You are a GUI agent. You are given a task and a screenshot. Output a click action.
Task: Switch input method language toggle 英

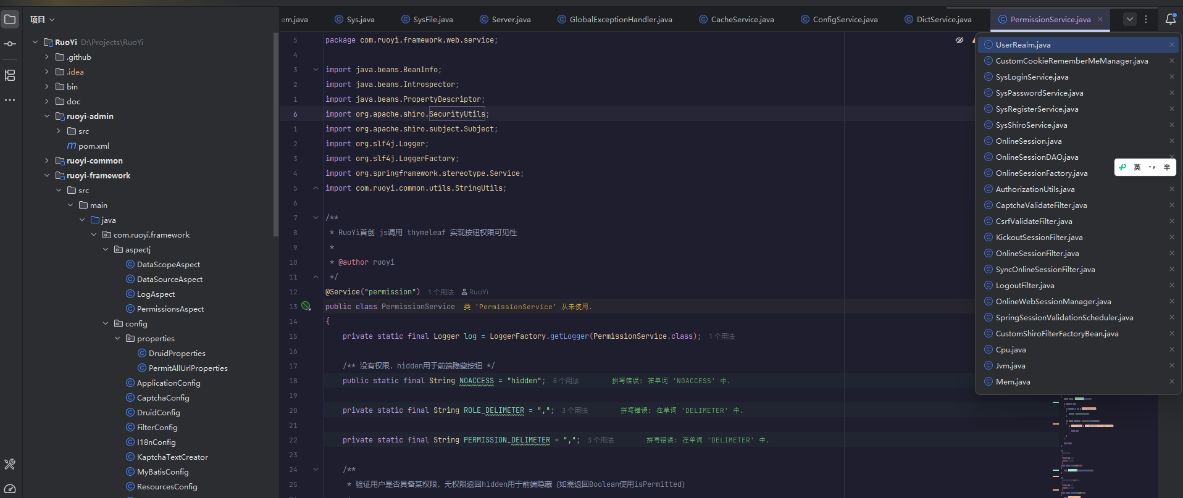point(1137,167)
